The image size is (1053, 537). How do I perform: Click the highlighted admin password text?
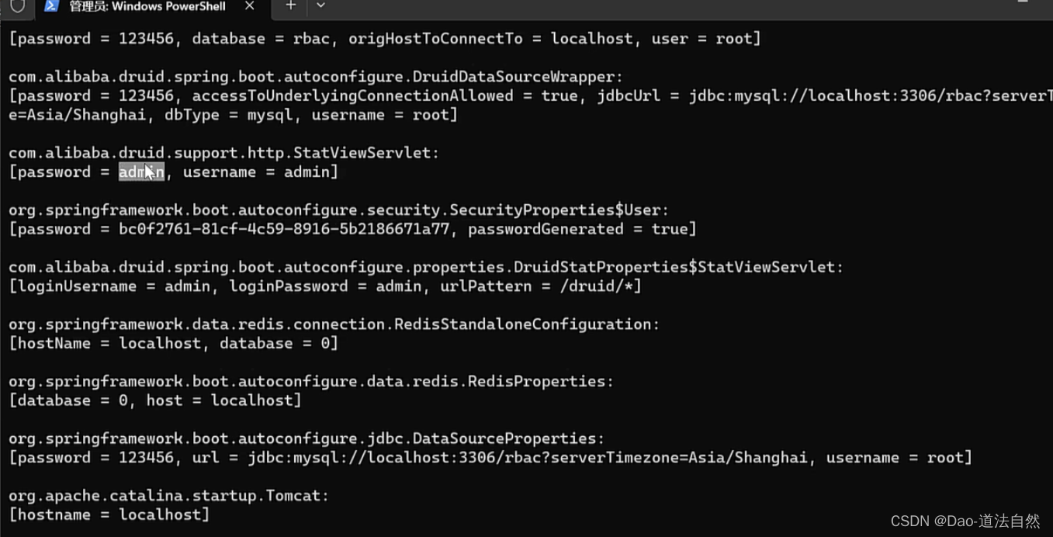click(x=140, y=171)
